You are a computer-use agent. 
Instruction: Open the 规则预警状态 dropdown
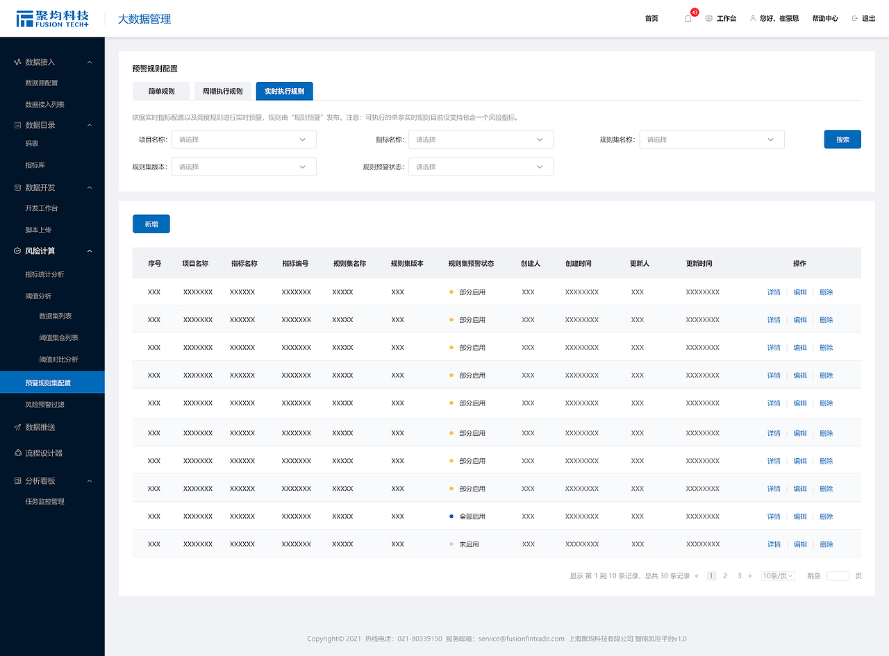click(x=481, y=167)
